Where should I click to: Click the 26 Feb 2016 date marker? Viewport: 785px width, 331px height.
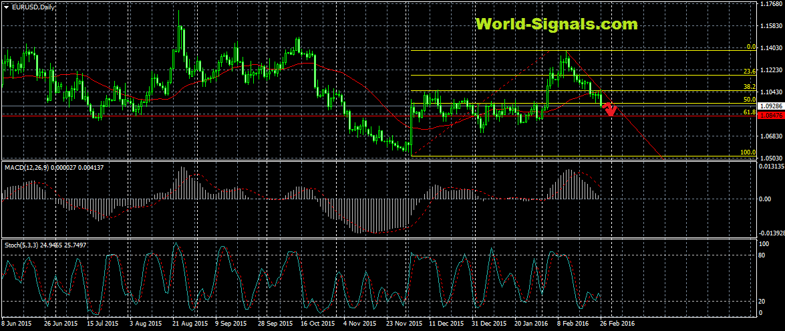[617, 322]
